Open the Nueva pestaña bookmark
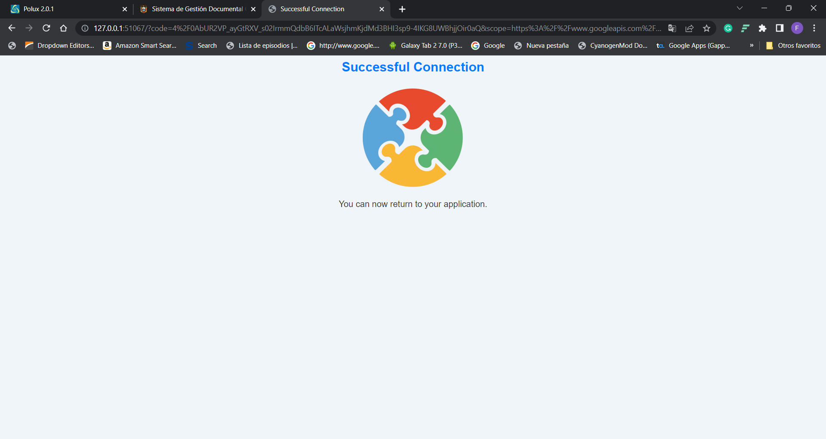The width and height of the screenshot is (826, 439). (541, 46)
